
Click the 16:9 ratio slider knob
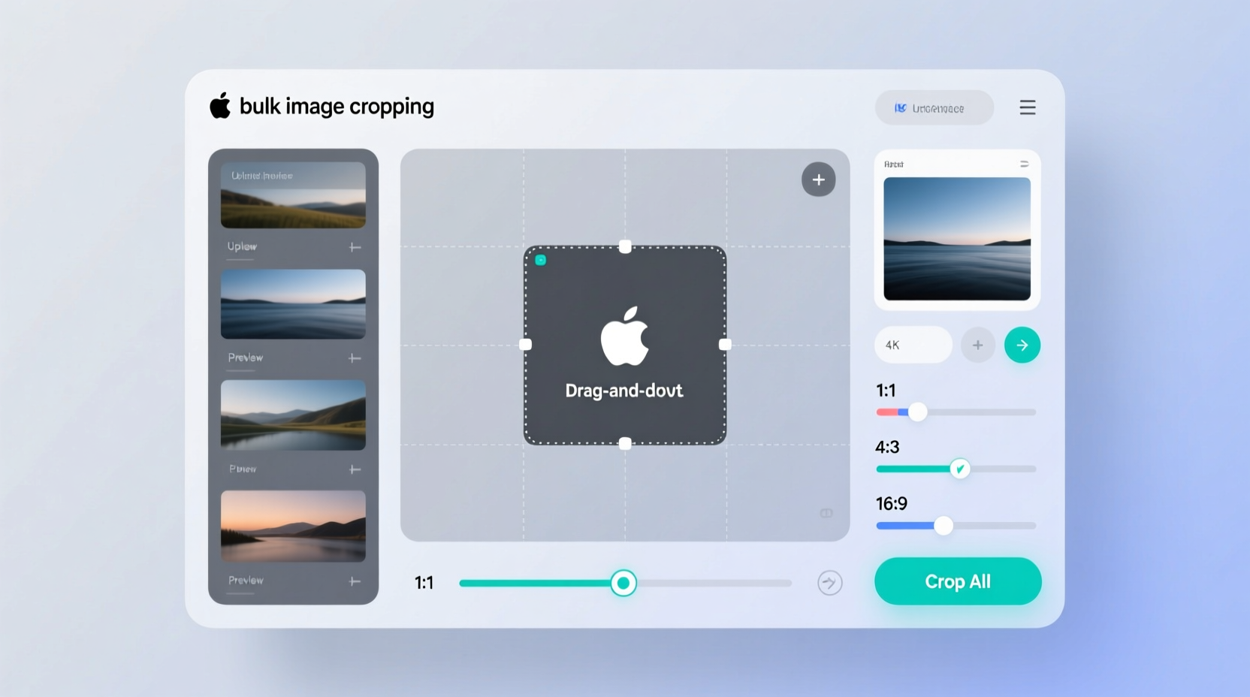click(x=944, y=526)
